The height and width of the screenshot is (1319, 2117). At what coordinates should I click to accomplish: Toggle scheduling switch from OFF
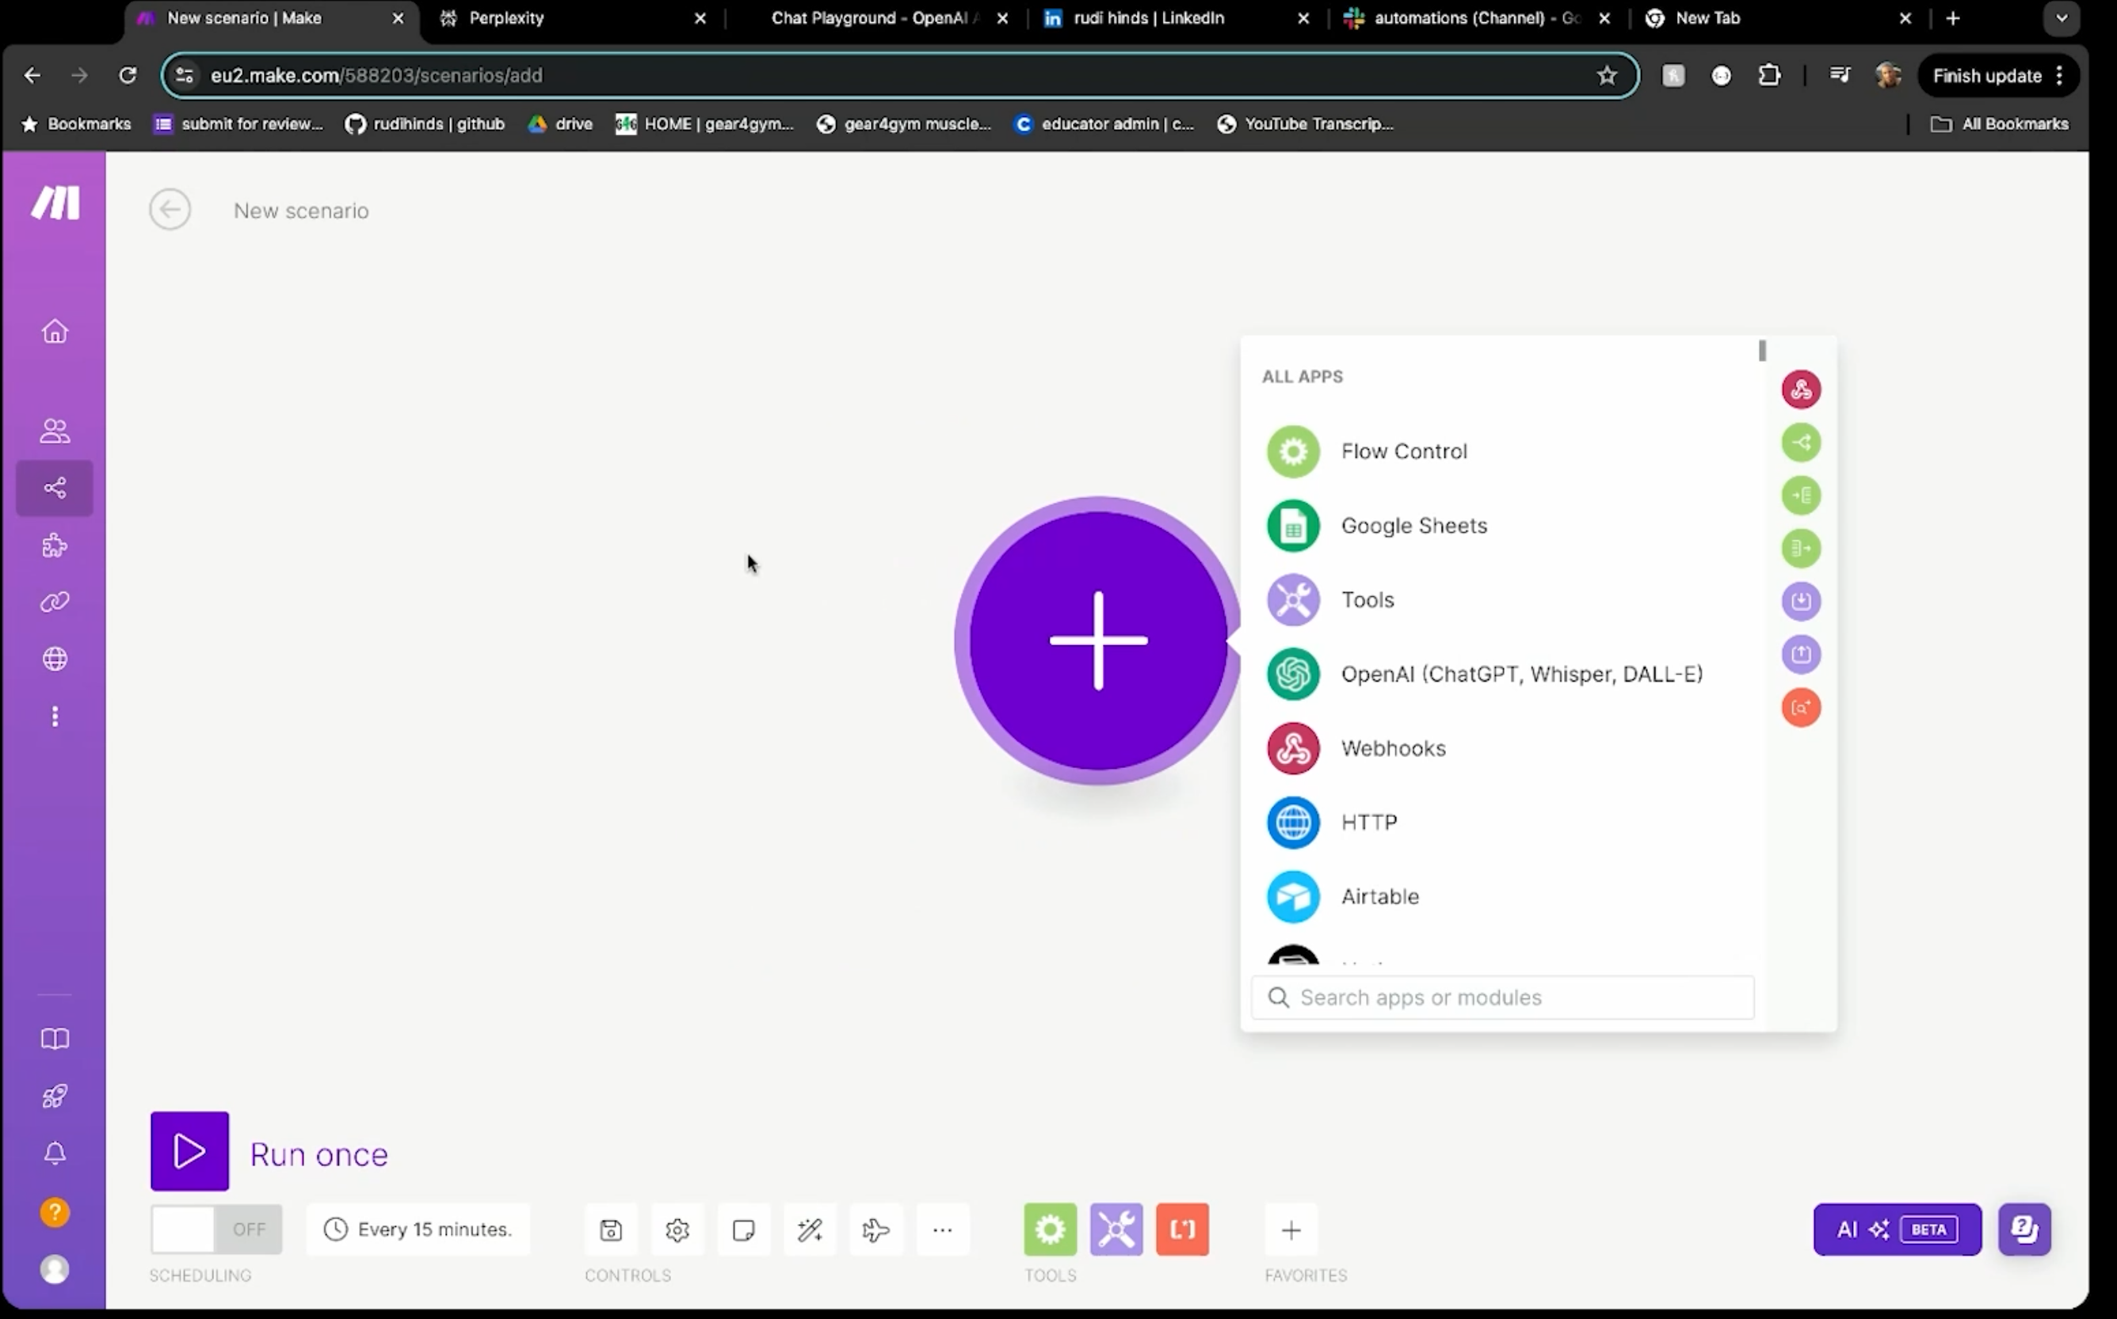pyautogui.click(x=216, y=1230)
